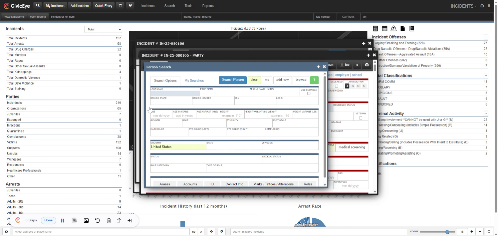Screen dimensions: 498x236
Task: Click the add new button
Action: [x=282, y=80]
